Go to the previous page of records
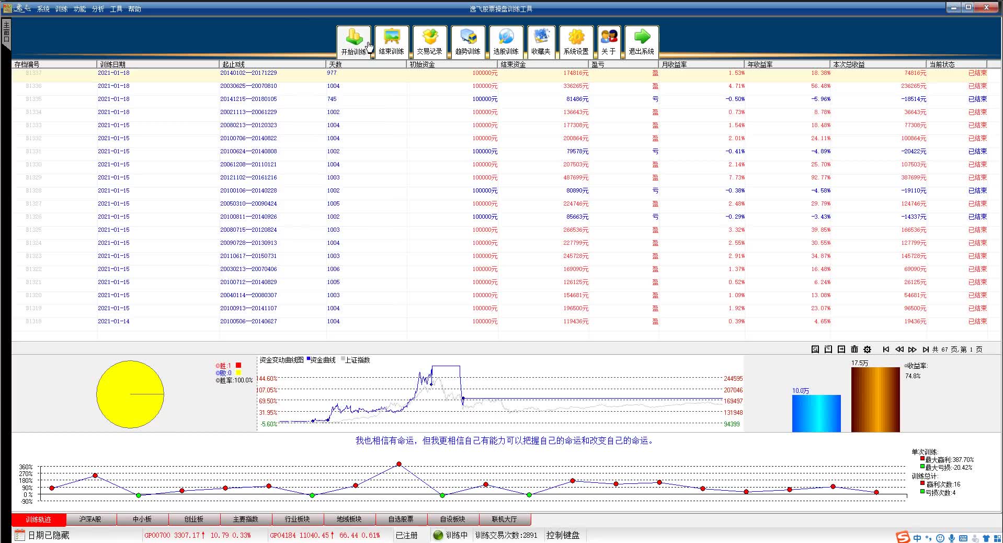1003x543 pixels. (x=899, y=349)
